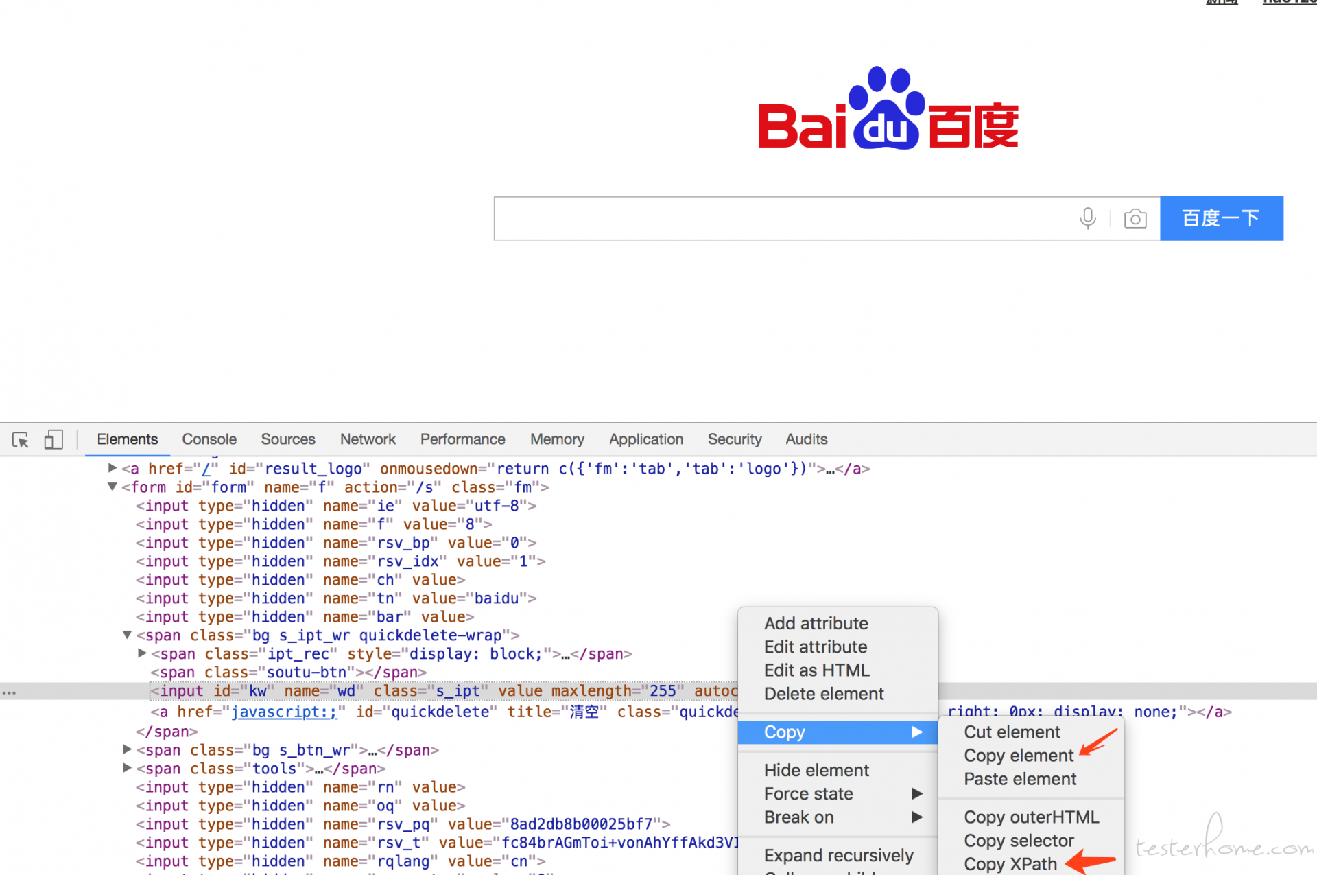Screen dimensions: 1317x875
Task: Collapse the span bg s_ipt_wr node
Action: pyautogui.click(x=127, y=635)
